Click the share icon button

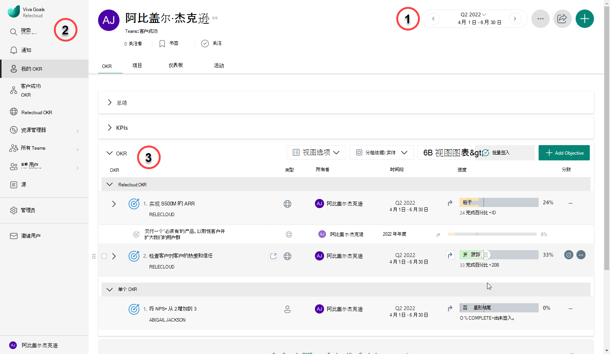[562, 19]
